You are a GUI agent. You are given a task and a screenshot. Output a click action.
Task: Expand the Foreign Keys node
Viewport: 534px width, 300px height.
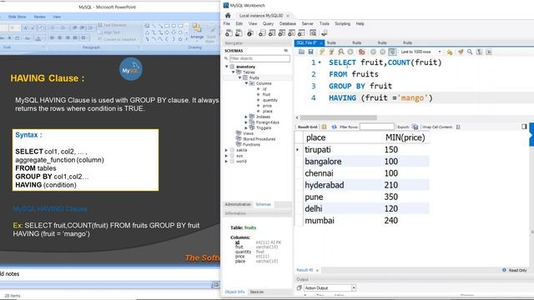pos(246,122)
